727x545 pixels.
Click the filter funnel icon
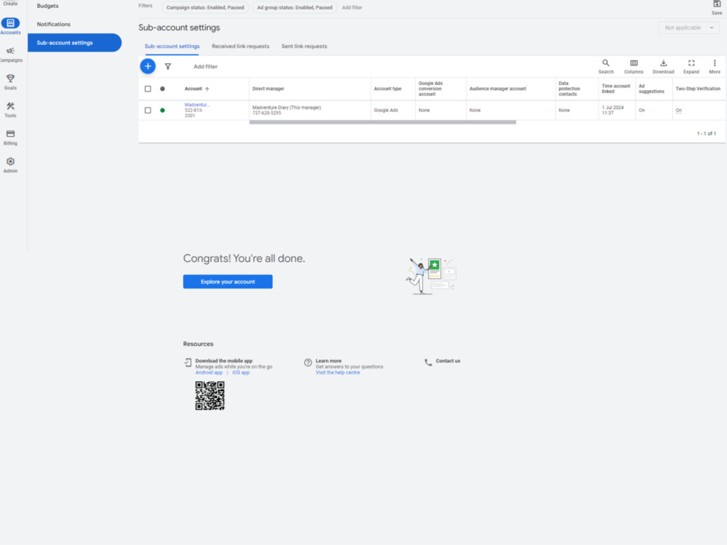pyautogui.click(x=168, y=66)
